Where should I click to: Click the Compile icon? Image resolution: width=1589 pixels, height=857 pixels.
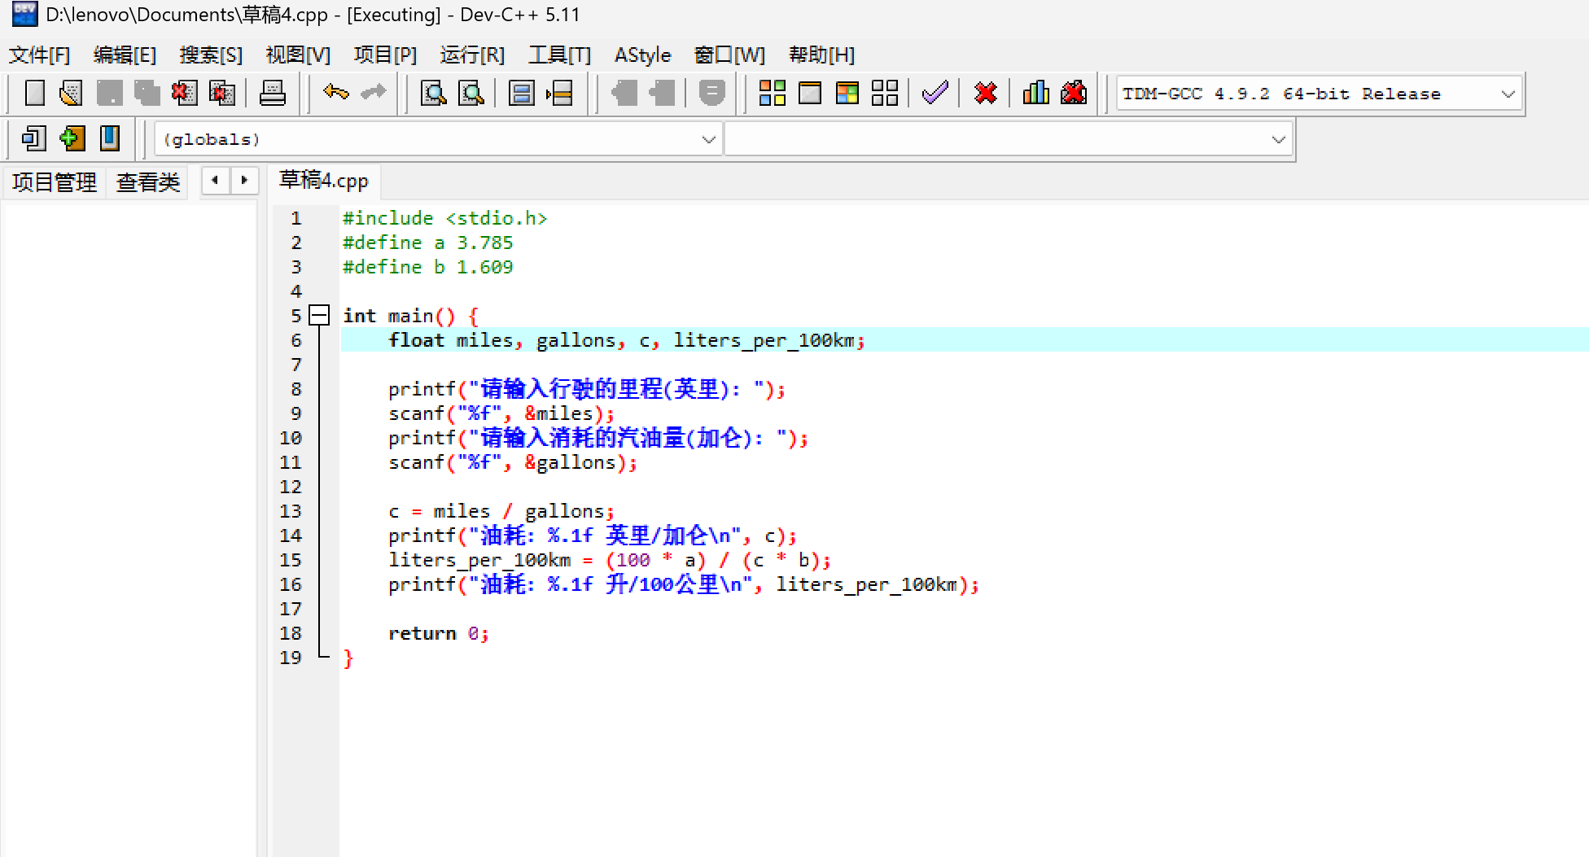pyautogui.click(x=772, y=93)
